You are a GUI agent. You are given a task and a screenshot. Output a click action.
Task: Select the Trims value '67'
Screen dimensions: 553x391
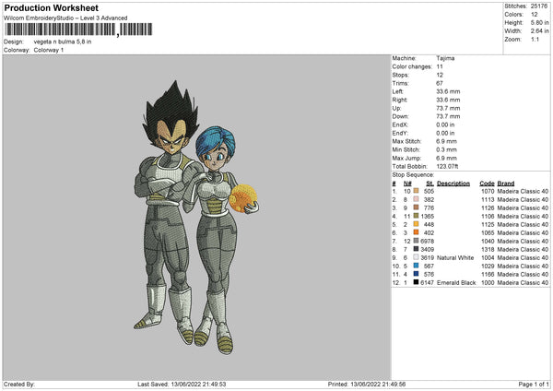[x=440, y=83]
